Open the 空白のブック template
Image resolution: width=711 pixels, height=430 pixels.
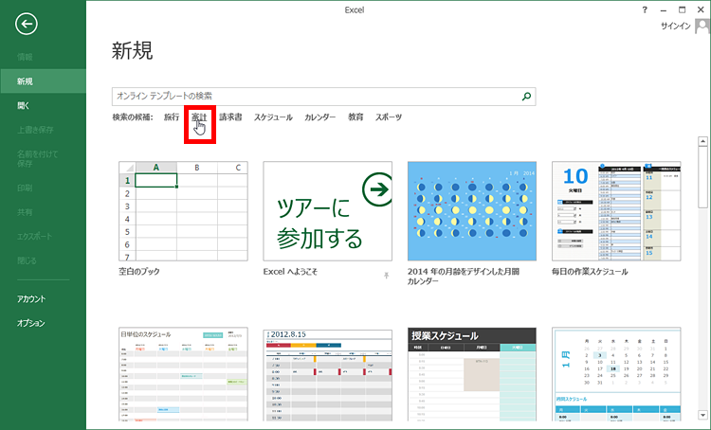click(183, 211)
